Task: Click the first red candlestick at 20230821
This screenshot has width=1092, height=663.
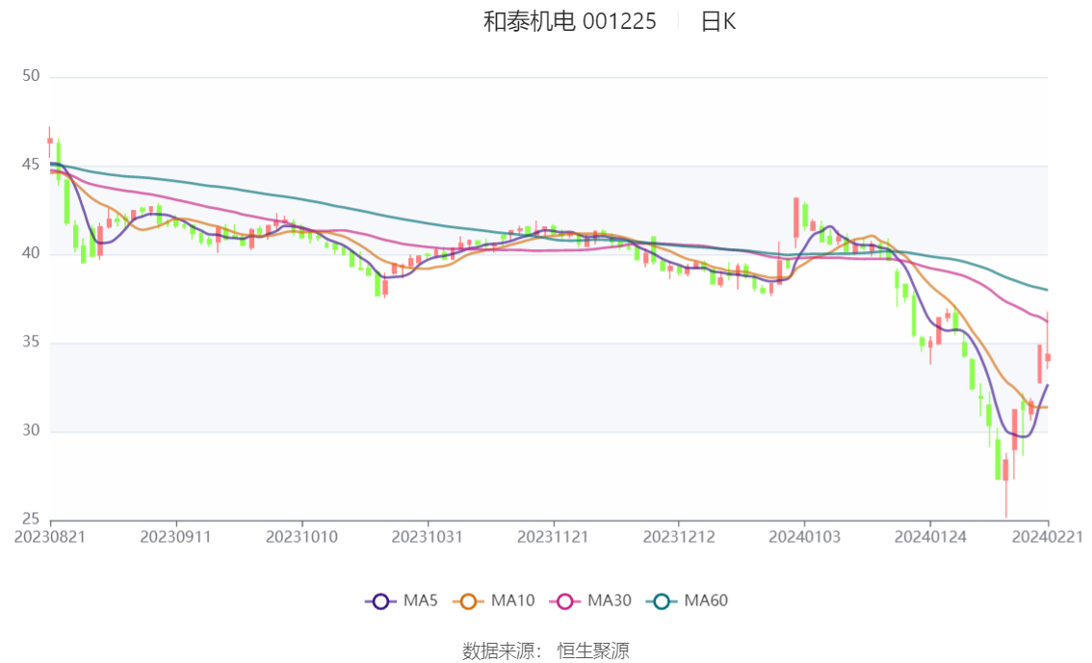Action: [49, 140]
